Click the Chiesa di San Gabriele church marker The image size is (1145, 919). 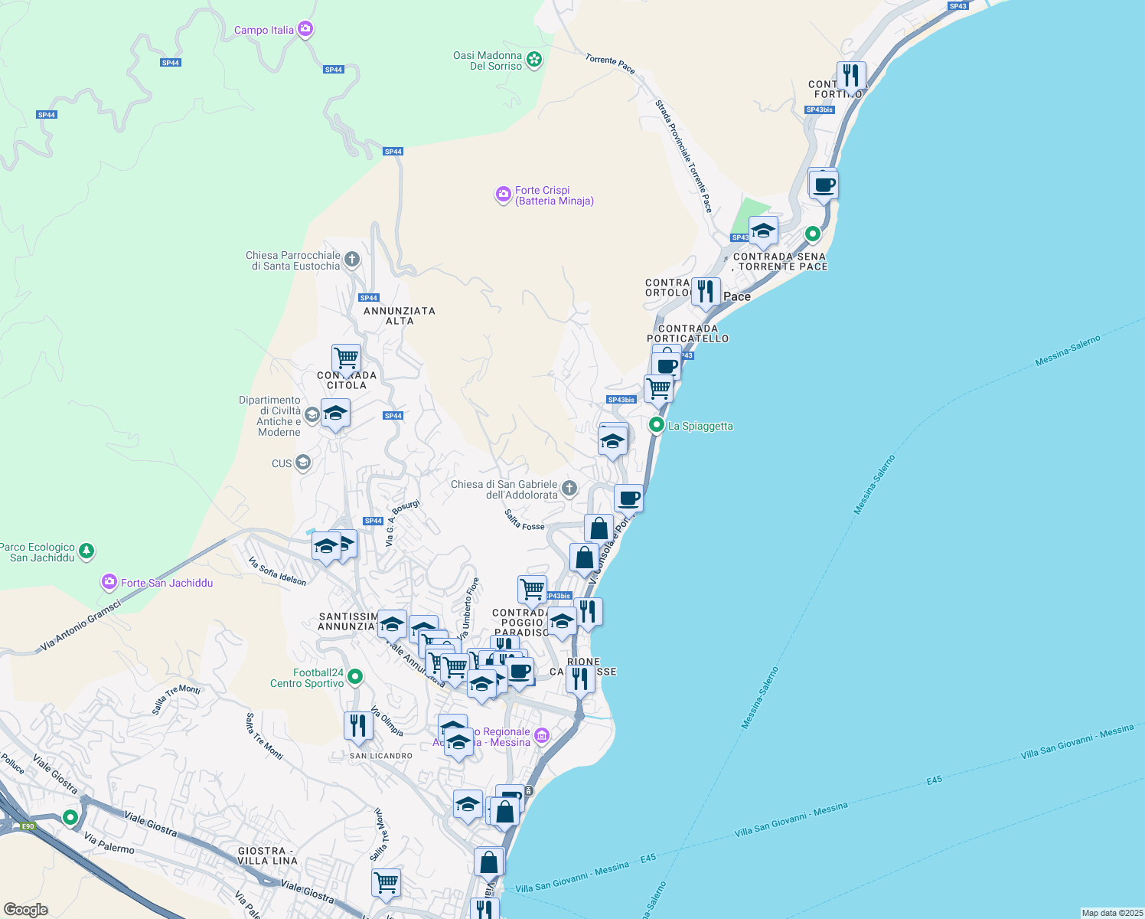coord(569,489)
